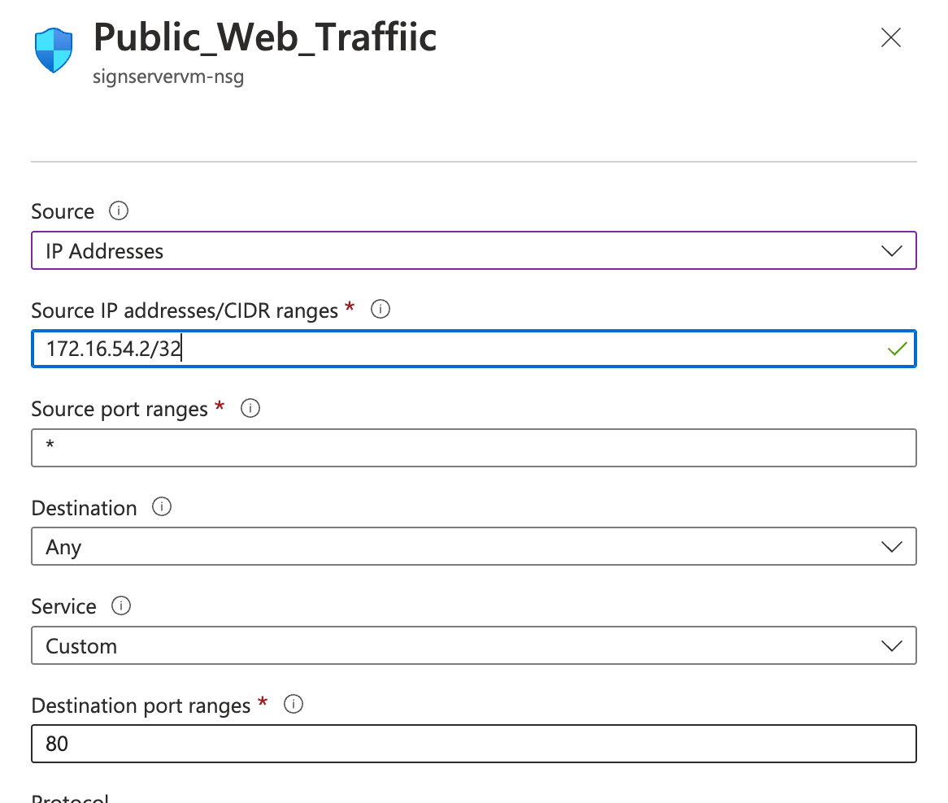Show info for Destination port ranges
This screenshot has height=803, width=948.
(x=294, y=705)
